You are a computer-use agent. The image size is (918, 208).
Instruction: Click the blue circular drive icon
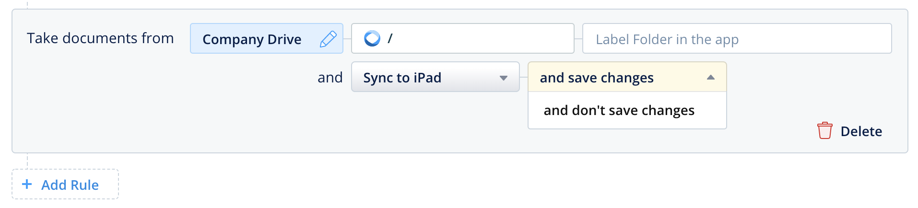point(372,38)
